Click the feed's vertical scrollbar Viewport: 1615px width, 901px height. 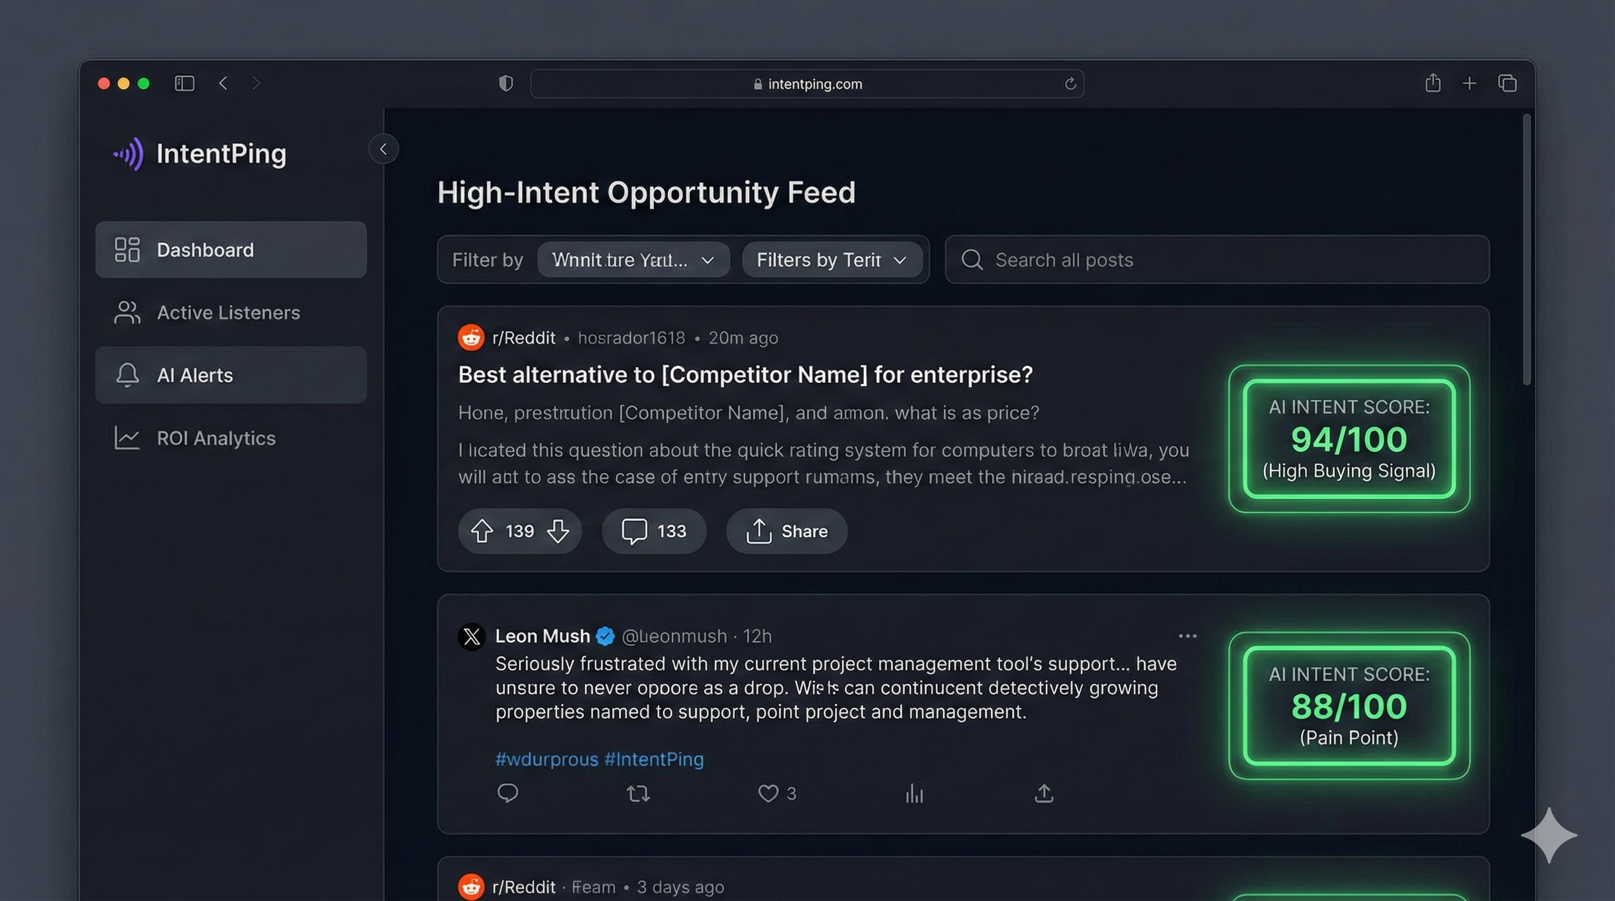point(1526,250)
